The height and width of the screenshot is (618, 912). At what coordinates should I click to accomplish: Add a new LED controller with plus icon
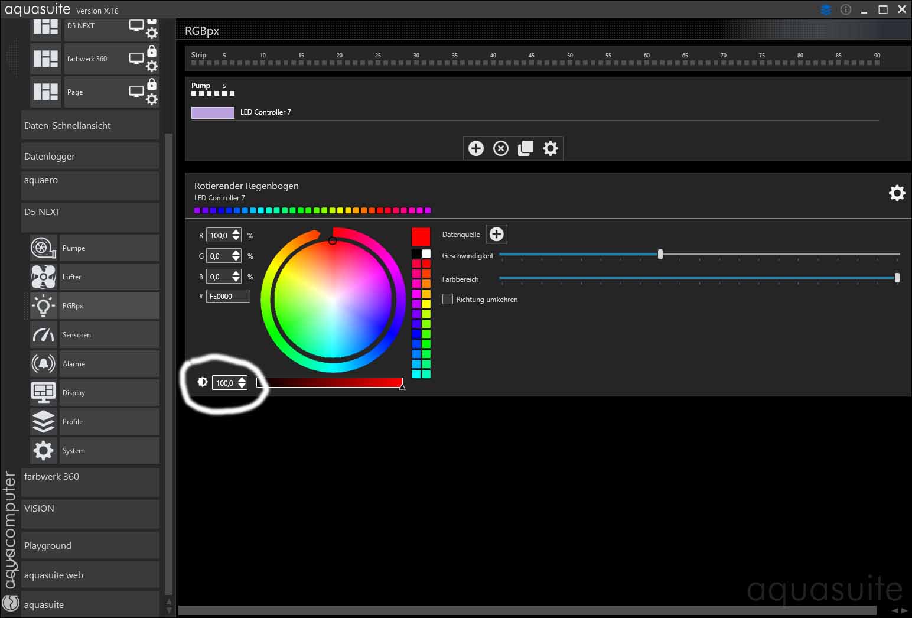476,148
